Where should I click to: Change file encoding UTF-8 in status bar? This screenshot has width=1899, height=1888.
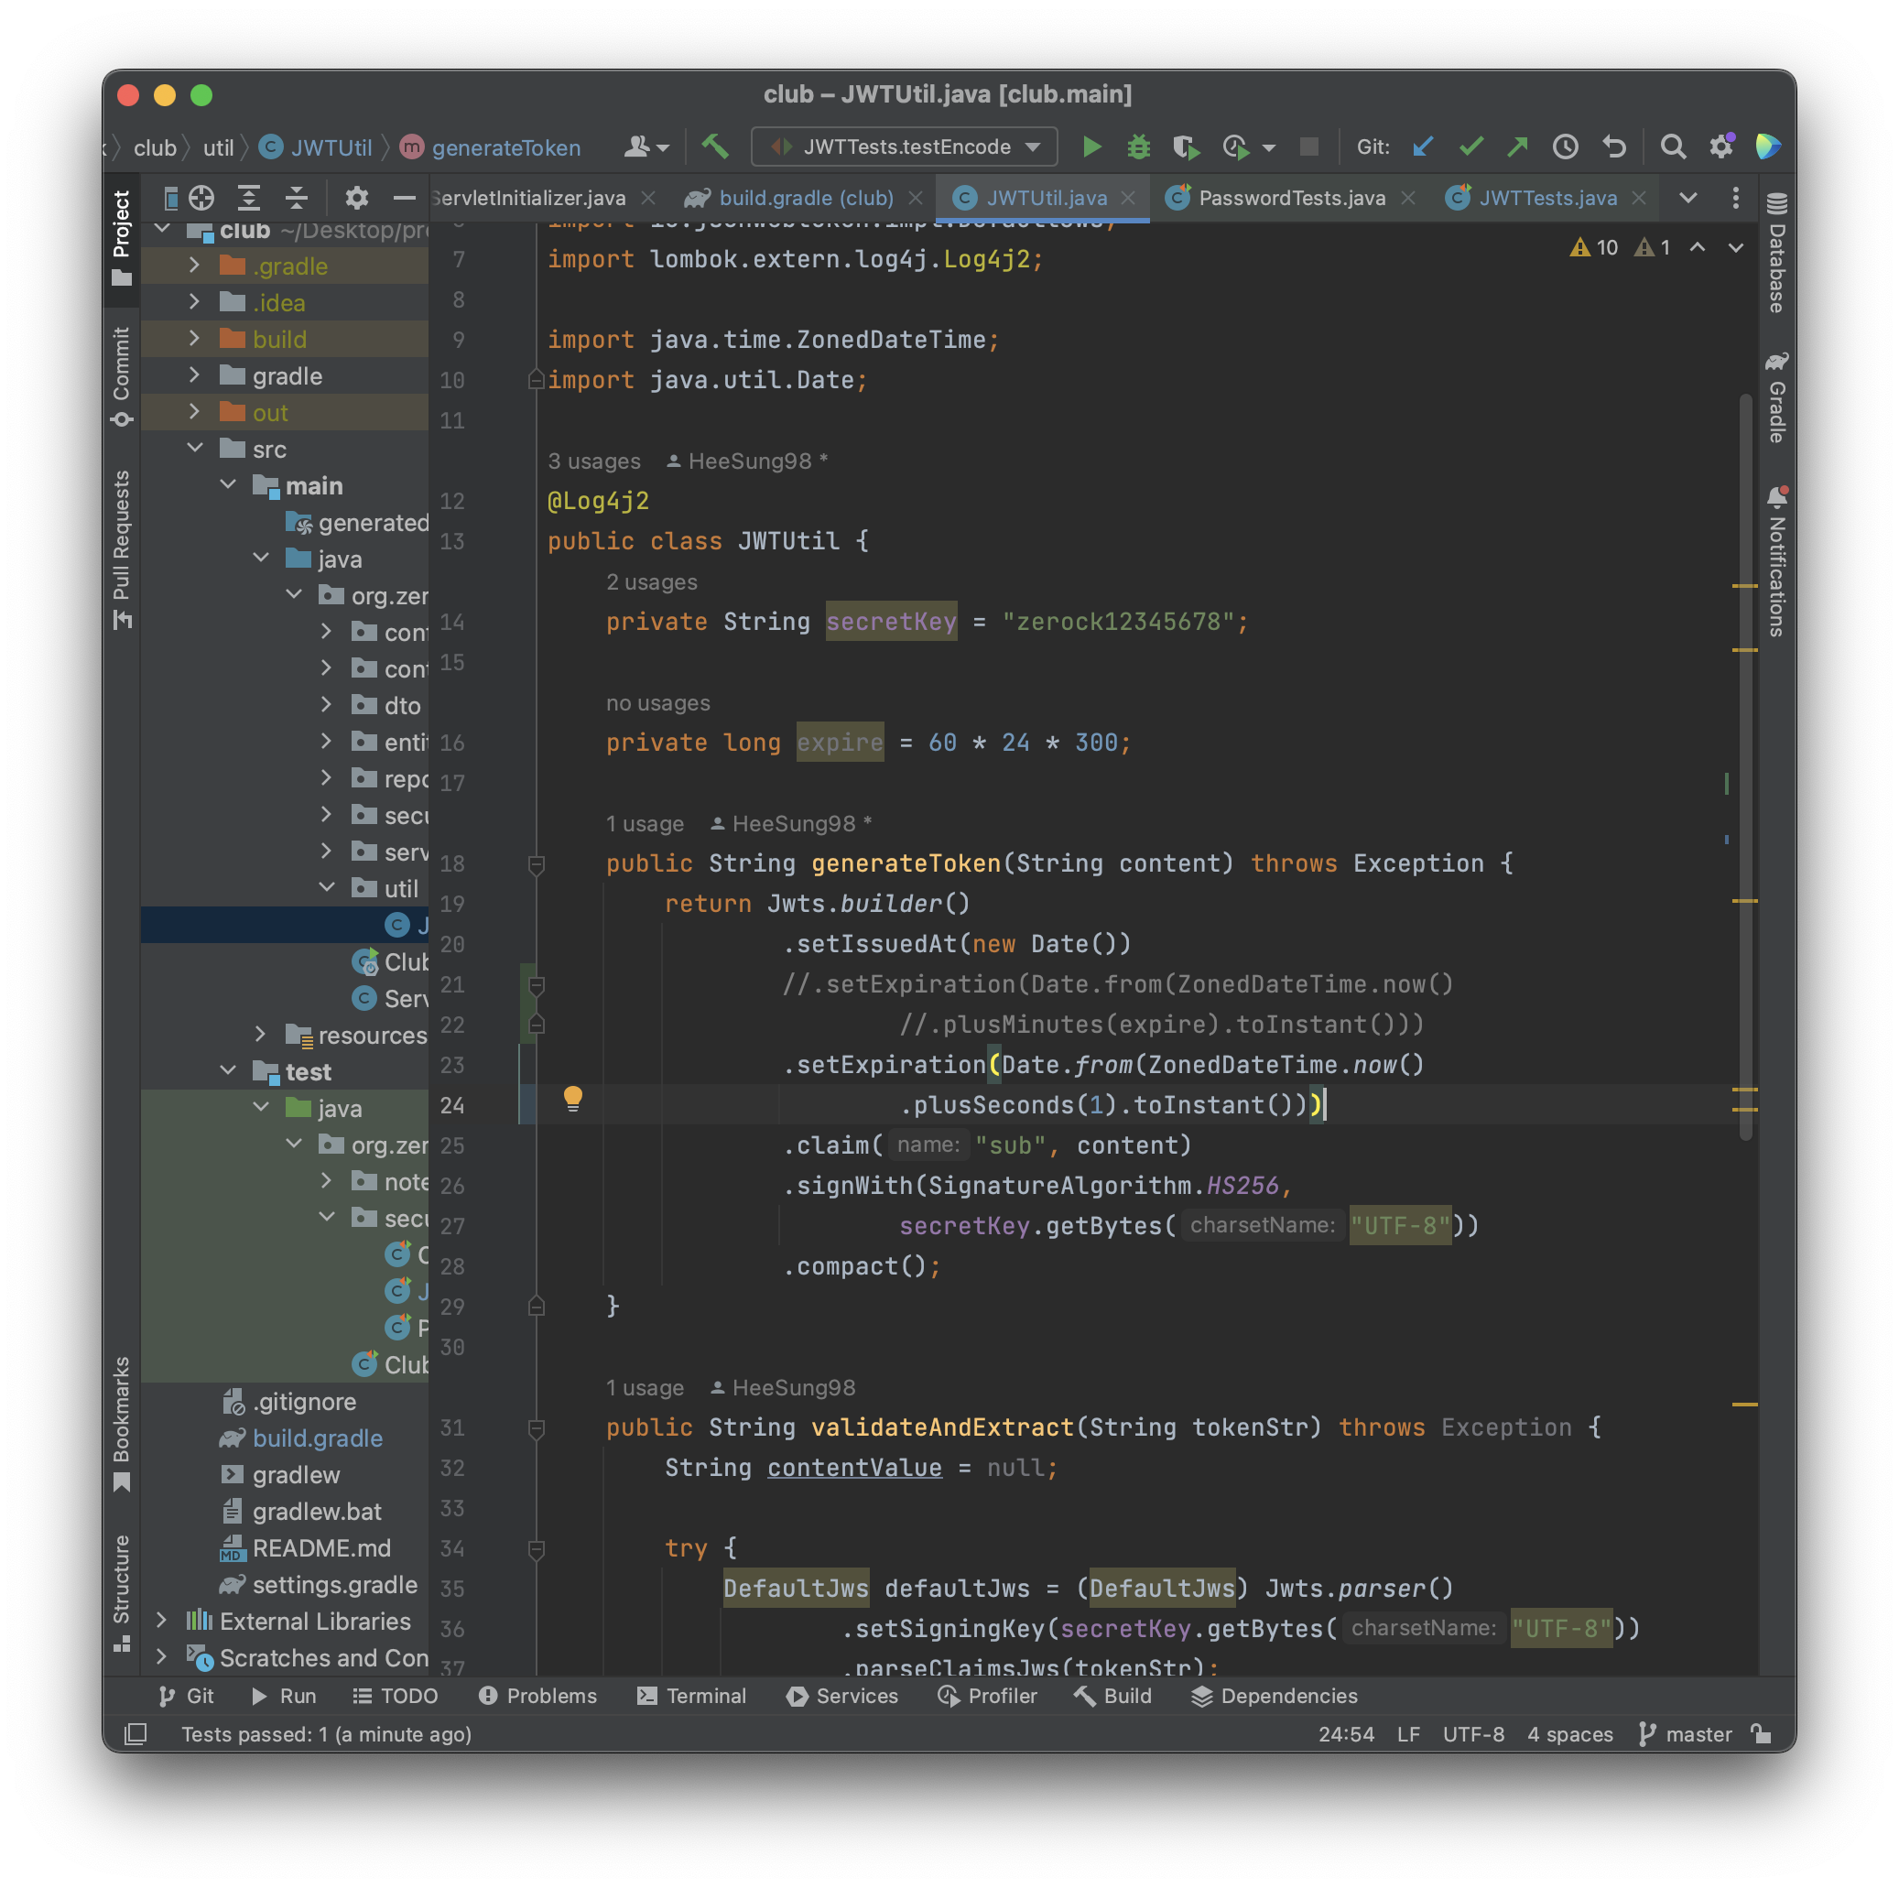(x=1473, y=1735)
